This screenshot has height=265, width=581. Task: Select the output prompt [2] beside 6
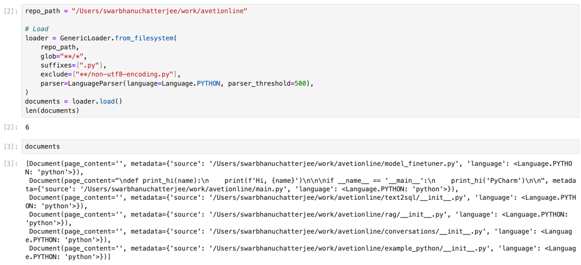[9, 127]
